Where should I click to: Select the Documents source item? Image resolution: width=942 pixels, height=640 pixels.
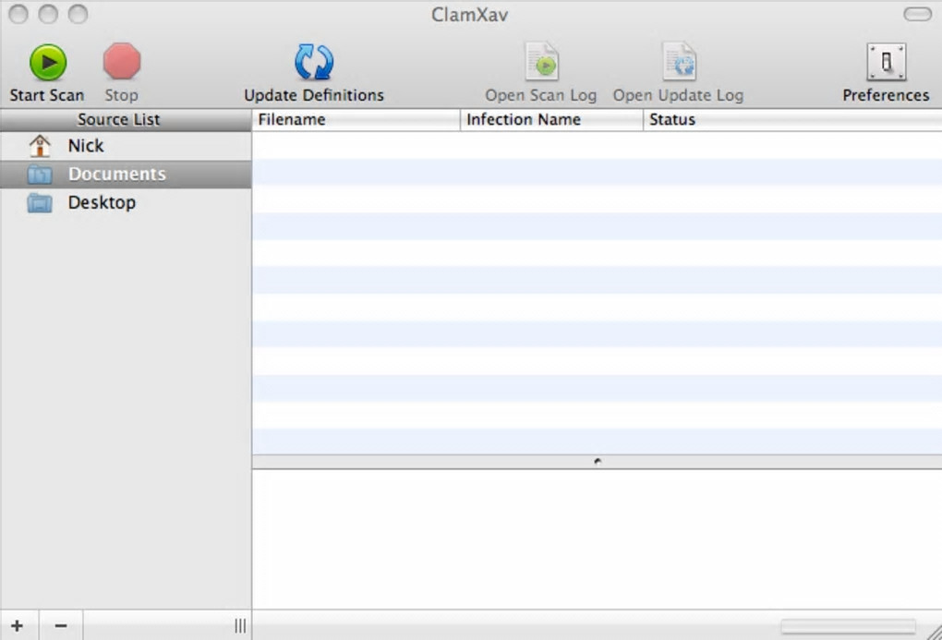(126, 175)
